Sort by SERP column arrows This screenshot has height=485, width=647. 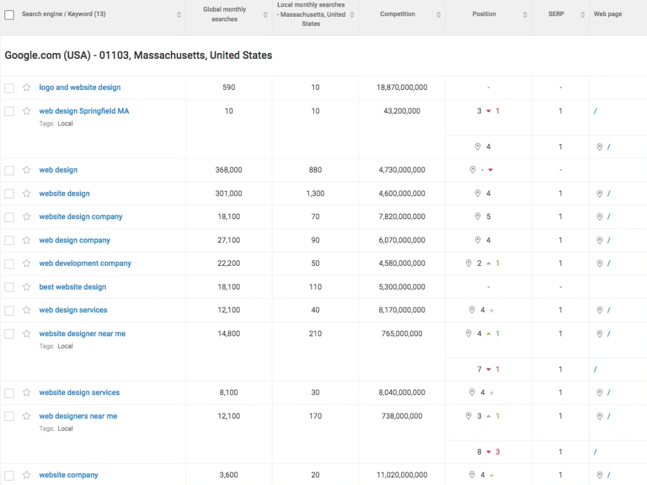[583, 15]
